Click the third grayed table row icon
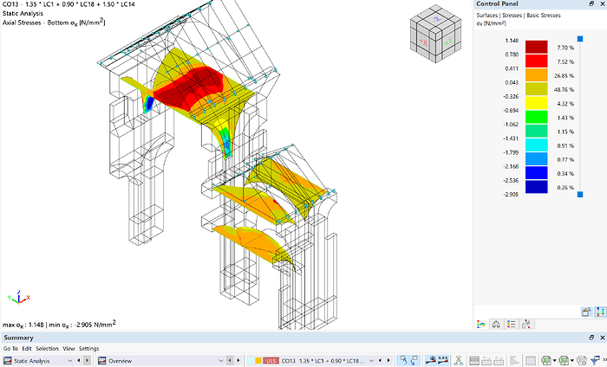The width and height of the screenshot is (607, 367). tap(499, 360)
